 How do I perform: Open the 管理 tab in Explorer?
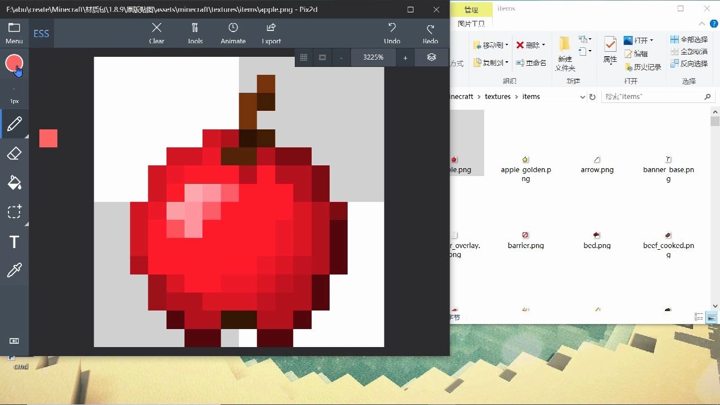(x=471, y=10)
